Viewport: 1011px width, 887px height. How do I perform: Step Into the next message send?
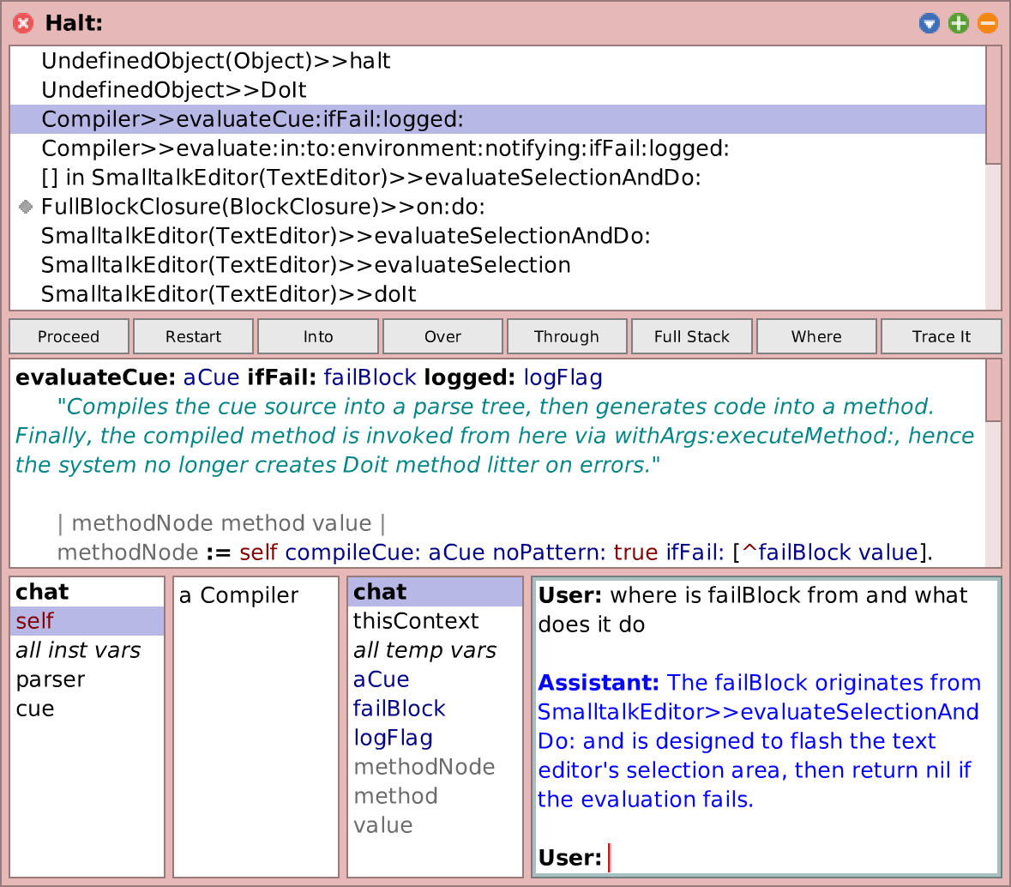click(317, 336)
